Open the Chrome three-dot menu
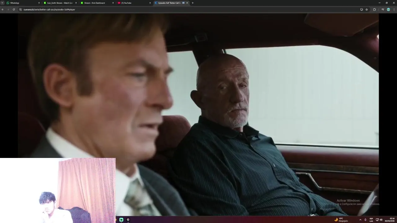The image size is (397, 223). tap(394, 10)
